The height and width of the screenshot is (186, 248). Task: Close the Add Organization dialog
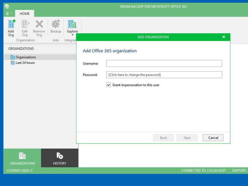point(224,37)
